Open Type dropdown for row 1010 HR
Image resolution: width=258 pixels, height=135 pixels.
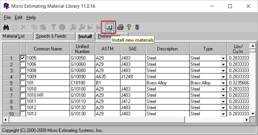point(223,95)
